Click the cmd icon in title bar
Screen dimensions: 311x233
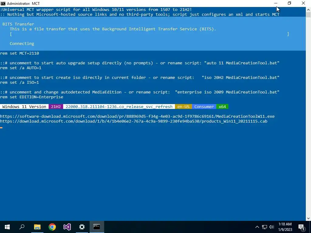3,3
